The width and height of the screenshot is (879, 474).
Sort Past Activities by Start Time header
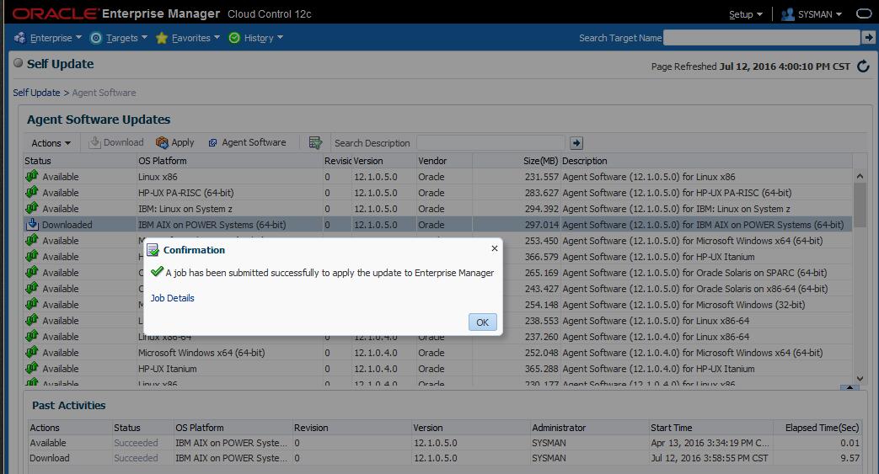click(x=671, y=428)
